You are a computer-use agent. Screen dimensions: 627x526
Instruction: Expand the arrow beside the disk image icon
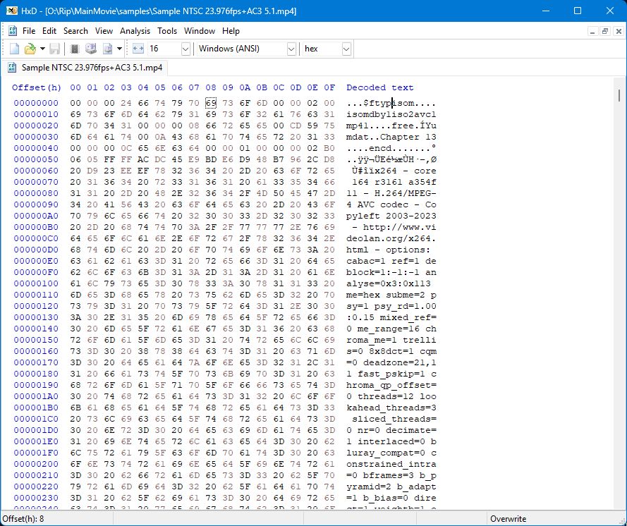coord(119,49)
